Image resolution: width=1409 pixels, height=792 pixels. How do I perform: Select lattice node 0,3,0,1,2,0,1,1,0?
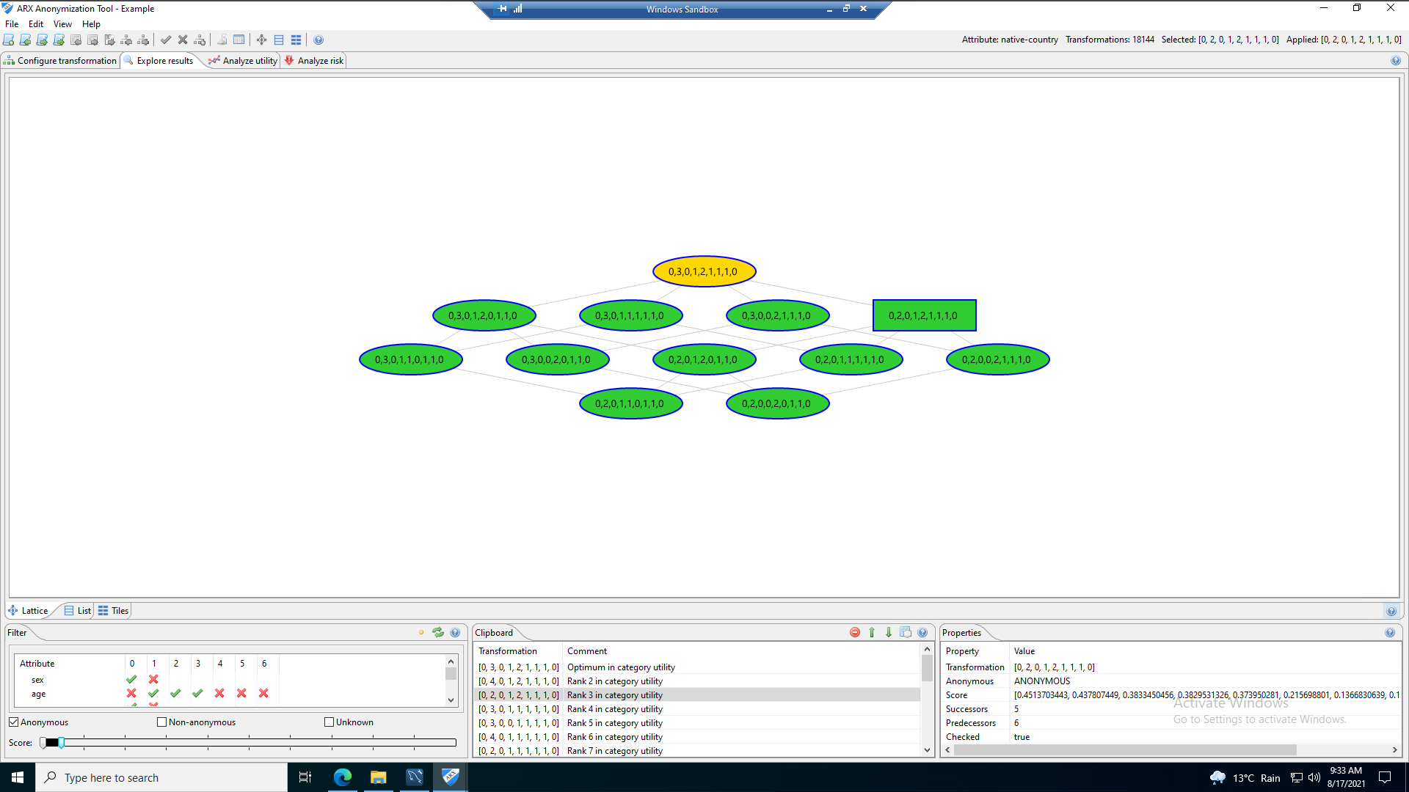(484, 315)
